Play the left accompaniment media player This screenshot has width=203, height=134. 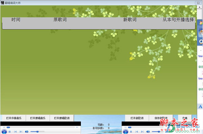click(4, 132)
